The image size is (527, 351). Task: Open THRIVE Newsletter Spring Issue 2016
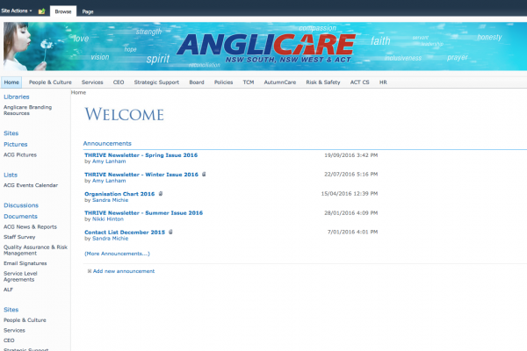coord(141,155)
